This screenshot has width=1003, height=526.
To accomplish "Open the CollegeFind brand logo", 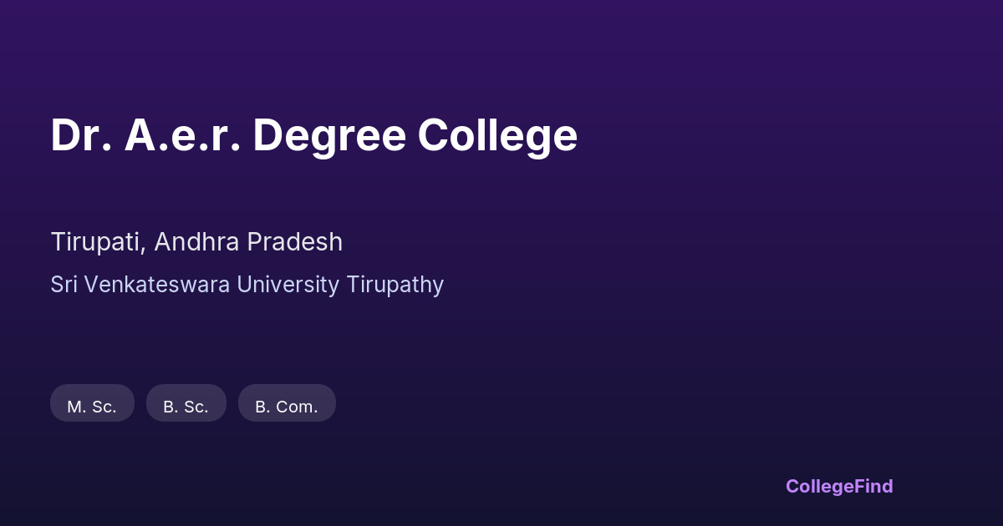I will [839, 486].
